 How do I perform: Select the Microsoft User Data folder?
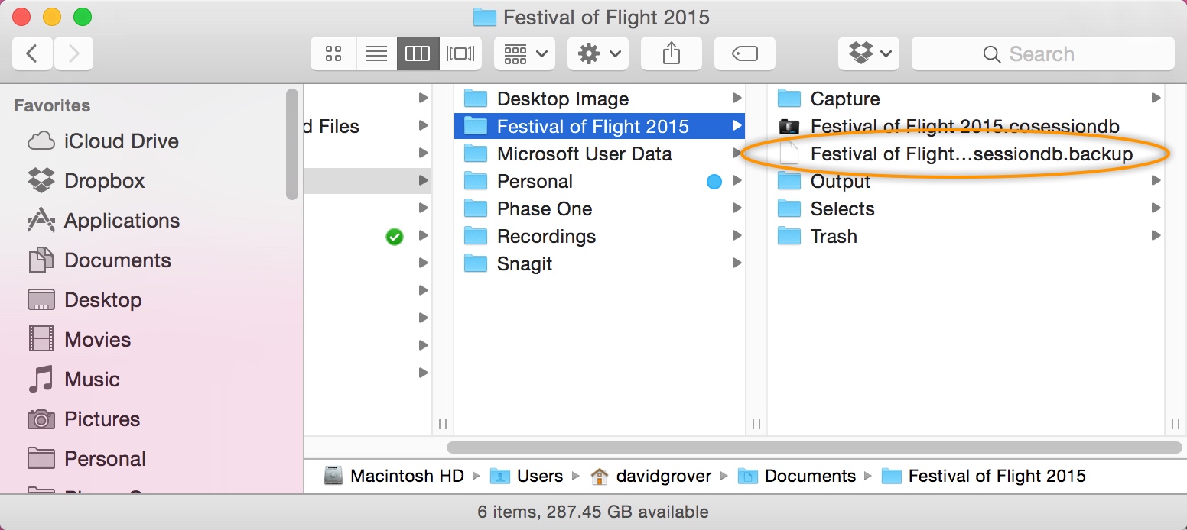click(x=600, y=154)
